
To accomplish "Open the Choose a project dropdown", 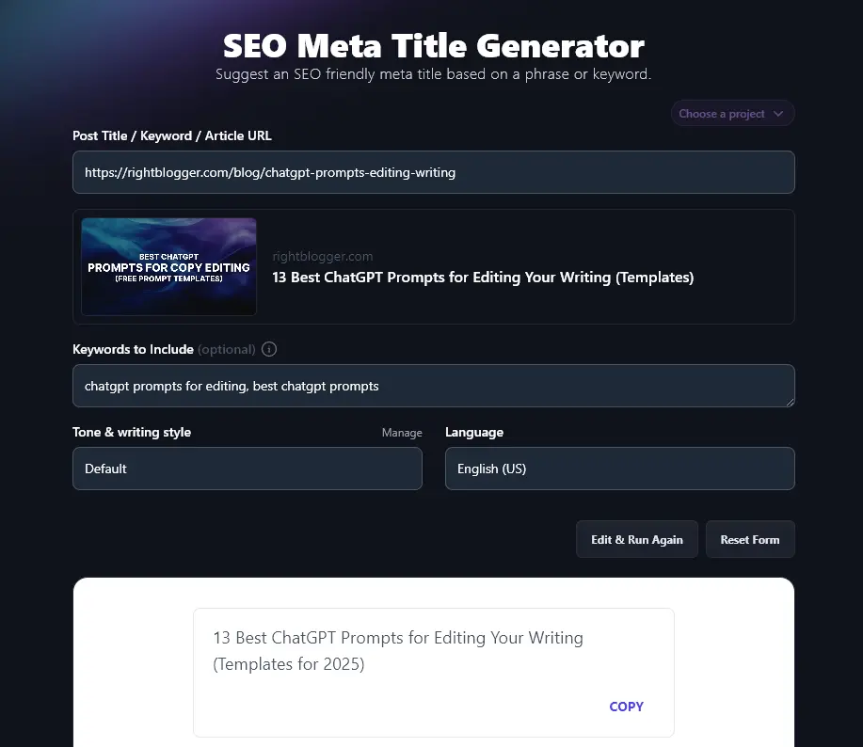I will point(731,114).
